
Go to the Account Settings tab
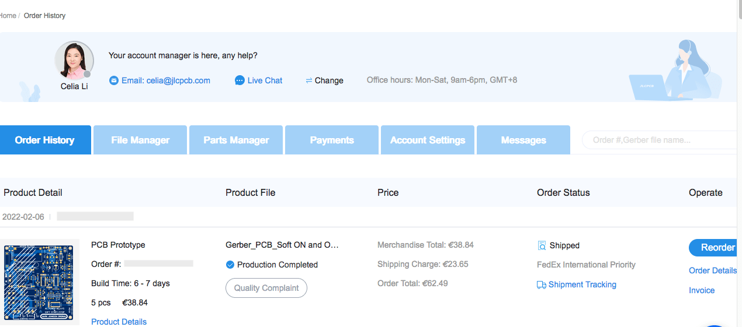point(428,140)
